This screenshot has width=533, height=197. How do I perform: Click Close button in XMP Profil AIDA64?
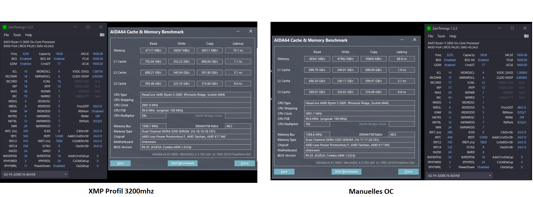(244, 163)
